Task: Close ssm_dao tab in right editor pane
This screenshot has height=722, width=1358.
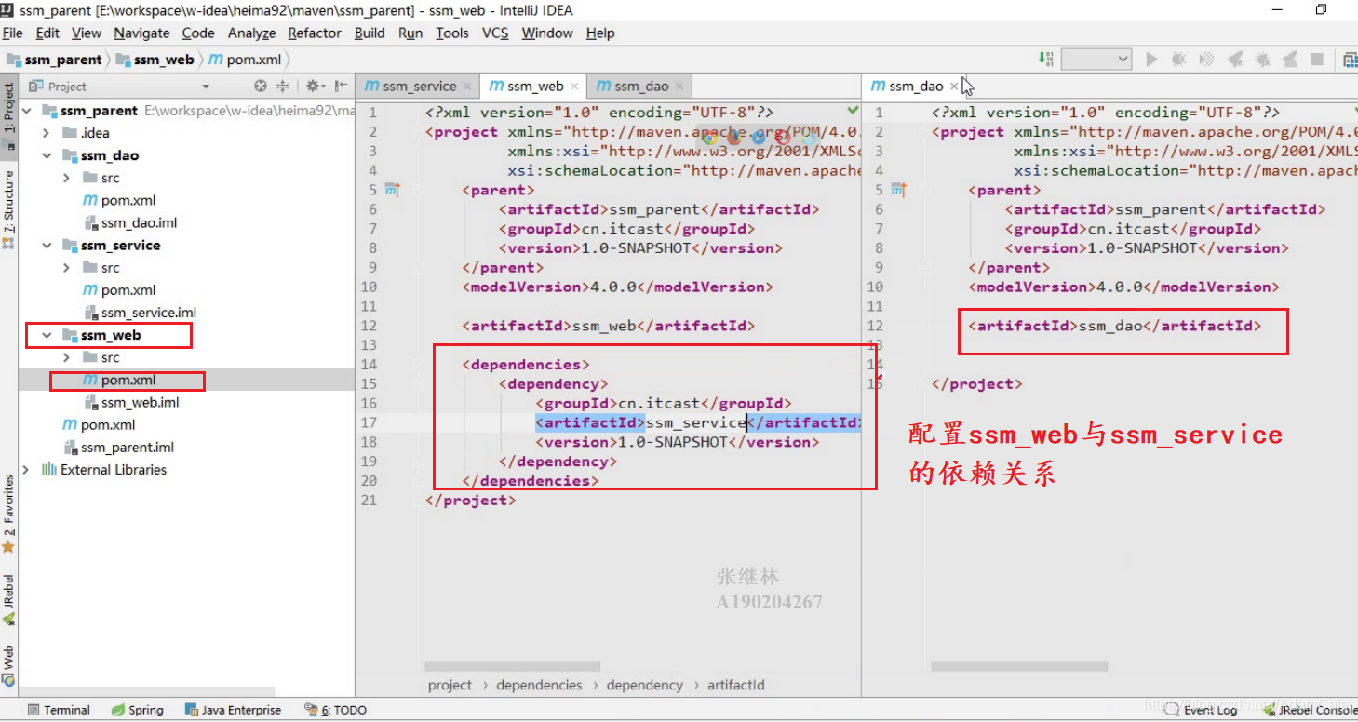Action: coord(953,87)
